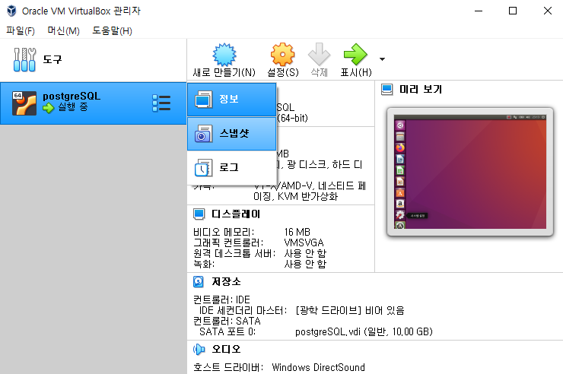Viewport: 563px width, 374px height.
Task: Click the 16 MB video memory value
Action: (x=297, y=232)
